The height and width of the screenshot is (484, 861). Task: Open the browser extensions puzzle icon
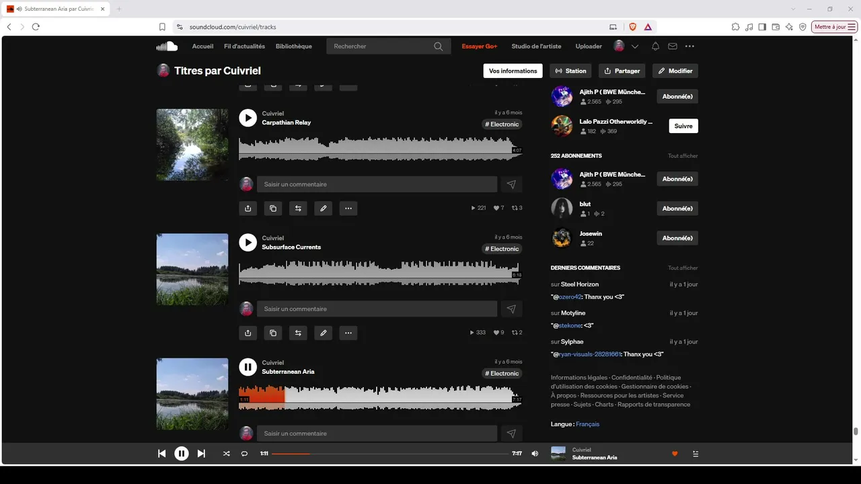coord(735,27)
